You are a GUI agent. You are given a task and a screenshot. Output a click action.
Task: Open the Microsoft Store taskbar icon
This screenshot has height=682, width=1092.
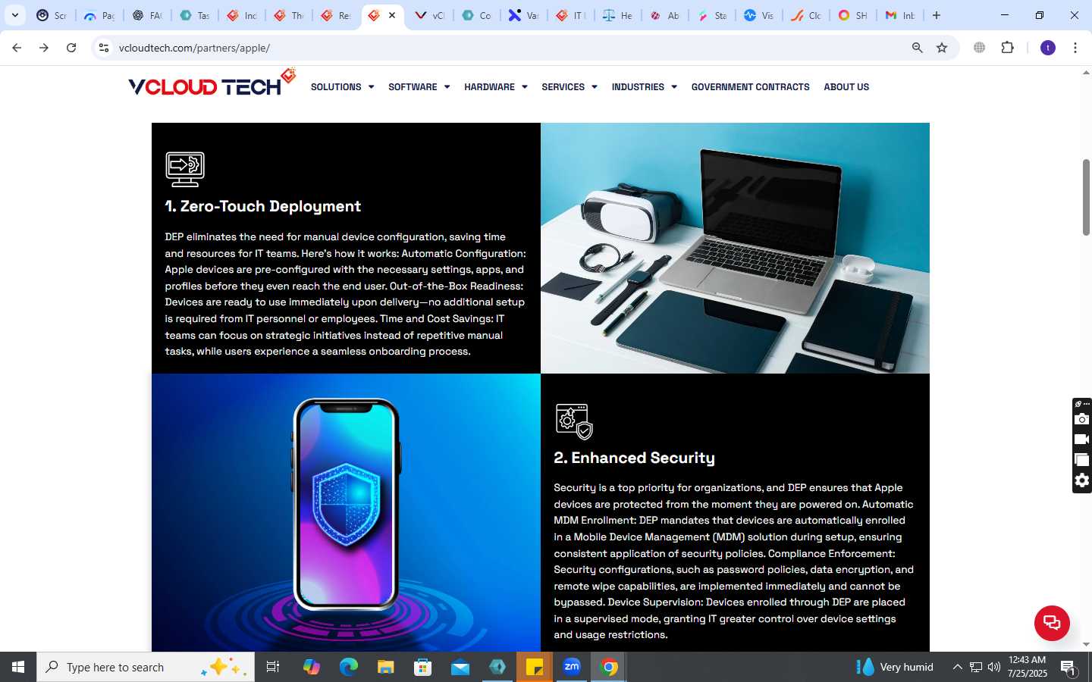coord(423,667)
